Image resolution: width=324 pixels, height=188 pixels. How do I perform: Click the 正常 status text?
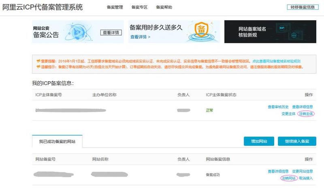pyautogui.click(x=209, y=110)
